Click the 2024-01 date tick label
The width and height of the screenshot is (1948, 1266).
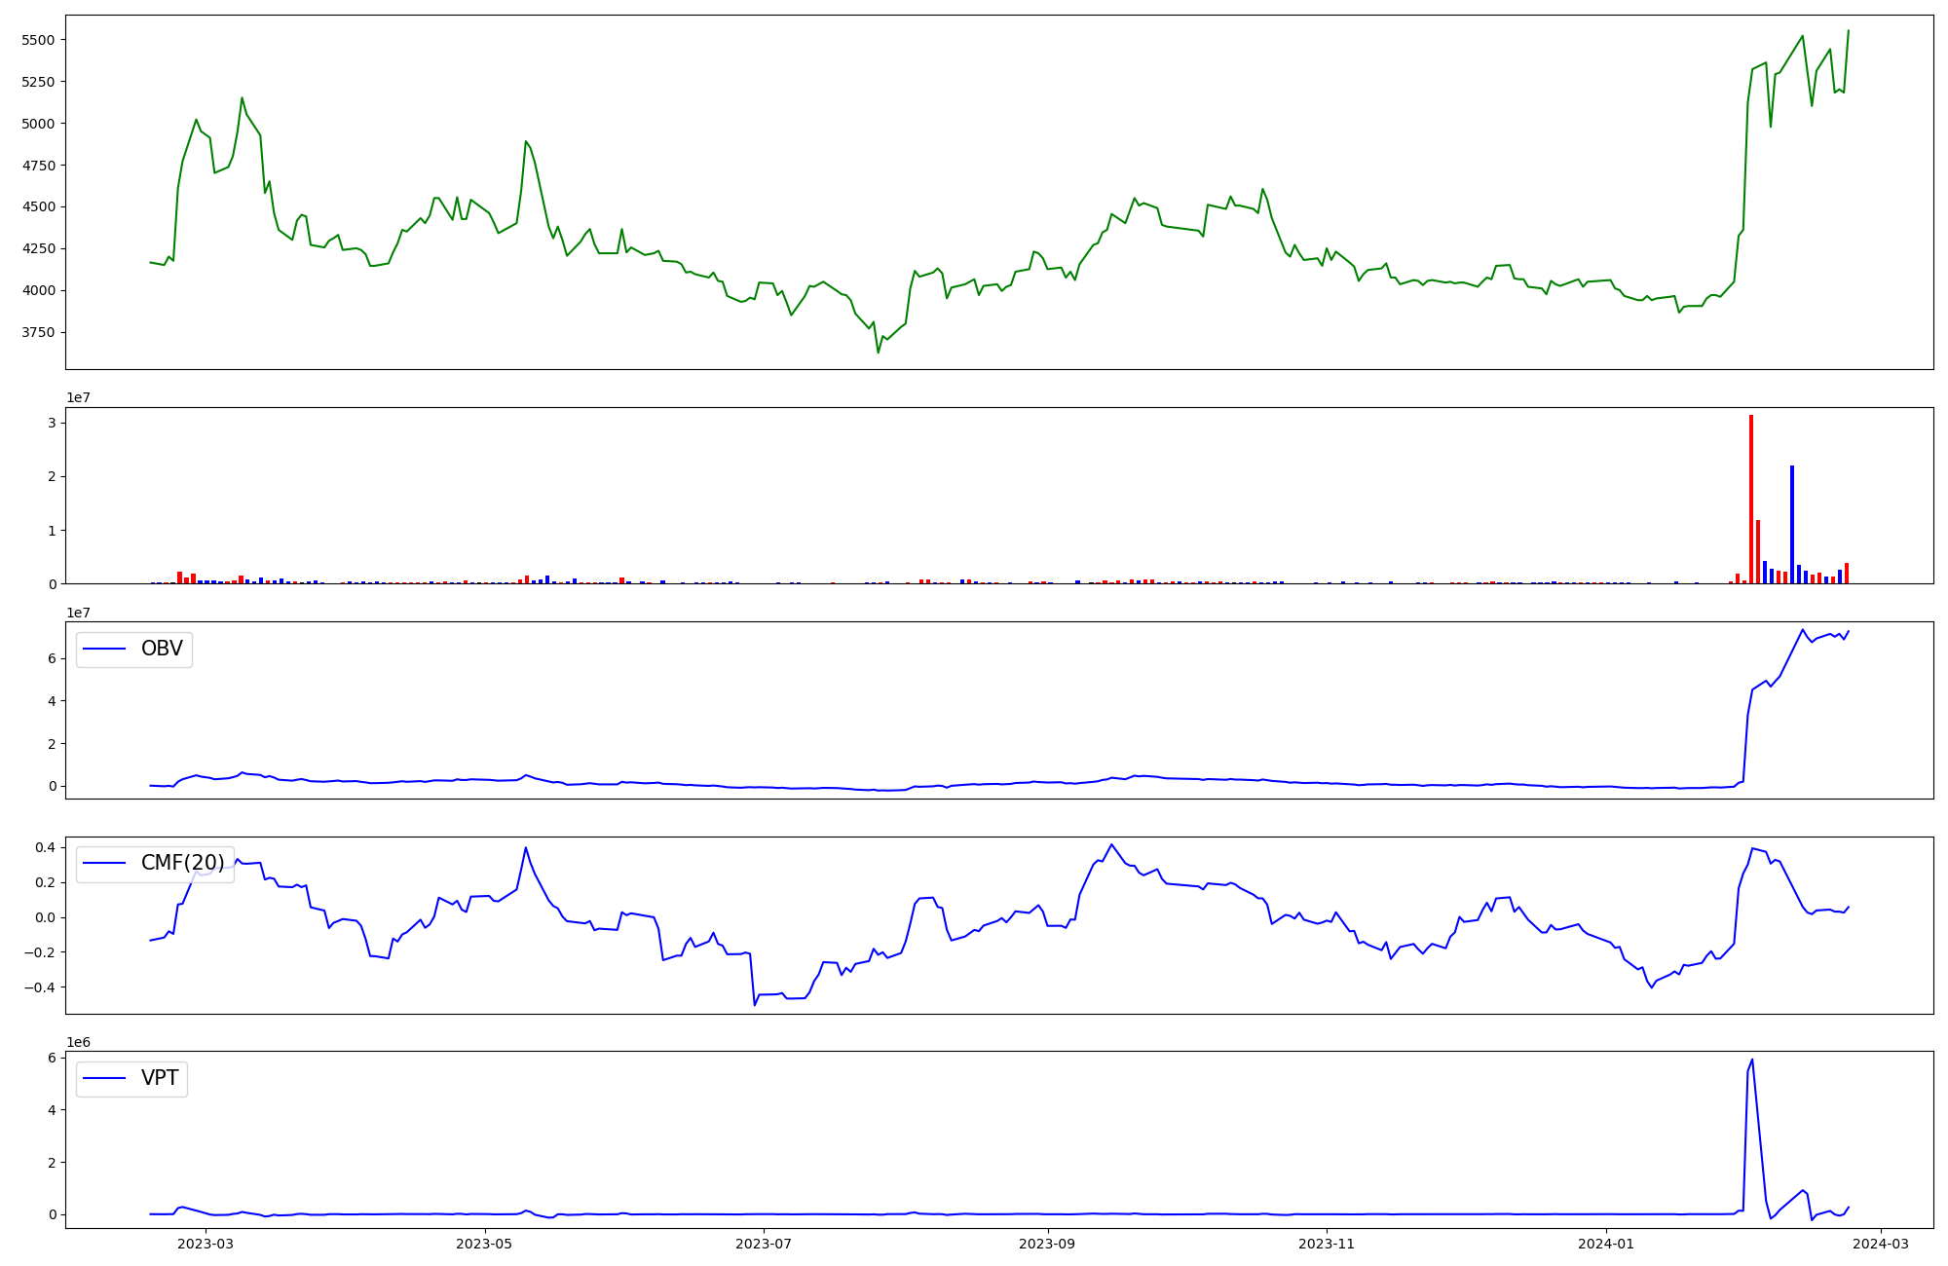[x=1605, y=1244]
